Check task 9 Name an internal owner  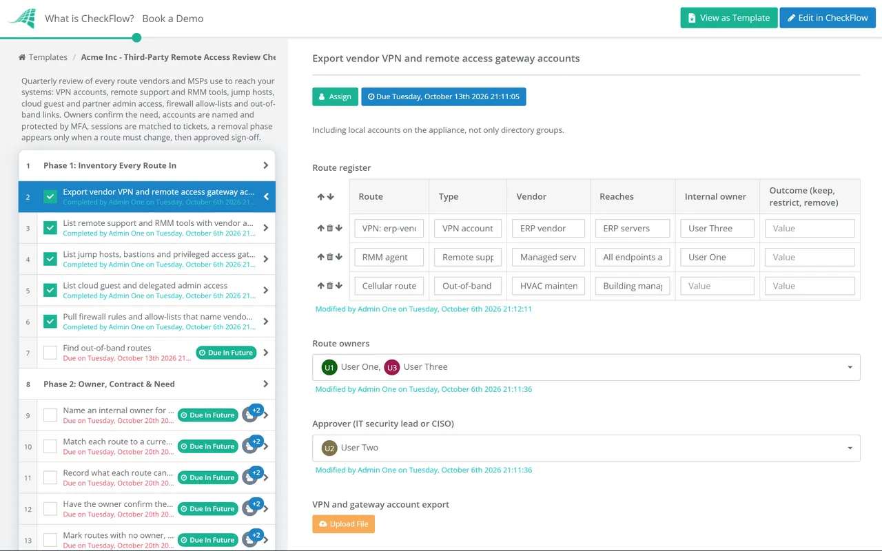tap(50, 415)
